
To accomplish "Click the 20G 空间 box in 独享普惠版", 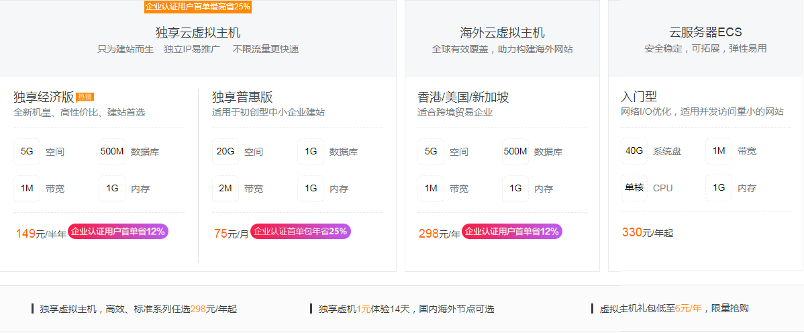I will click(225, 152).
